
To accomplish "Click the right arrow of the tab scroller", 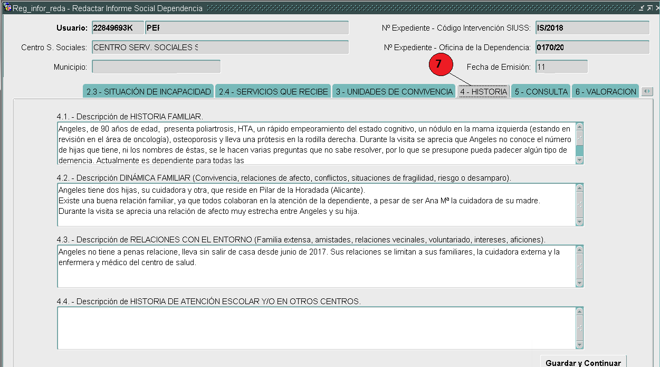I will pyautogui.click(x=649, y=91).
